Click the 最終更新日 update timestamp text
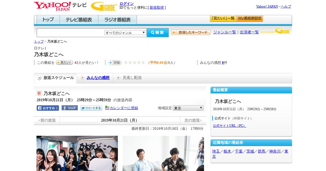Screen dimensions: 326x171 [167, 129]
